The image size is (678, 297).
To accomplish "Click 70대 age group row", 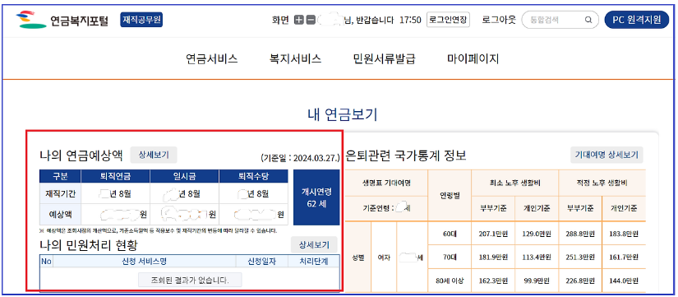I will (450, 257).
